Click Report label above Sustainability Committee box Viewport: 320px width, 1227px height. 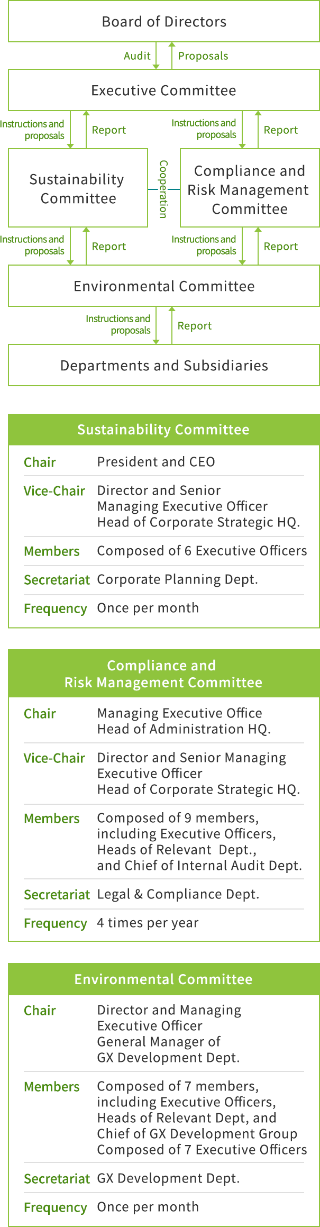(x=109, y=130)
